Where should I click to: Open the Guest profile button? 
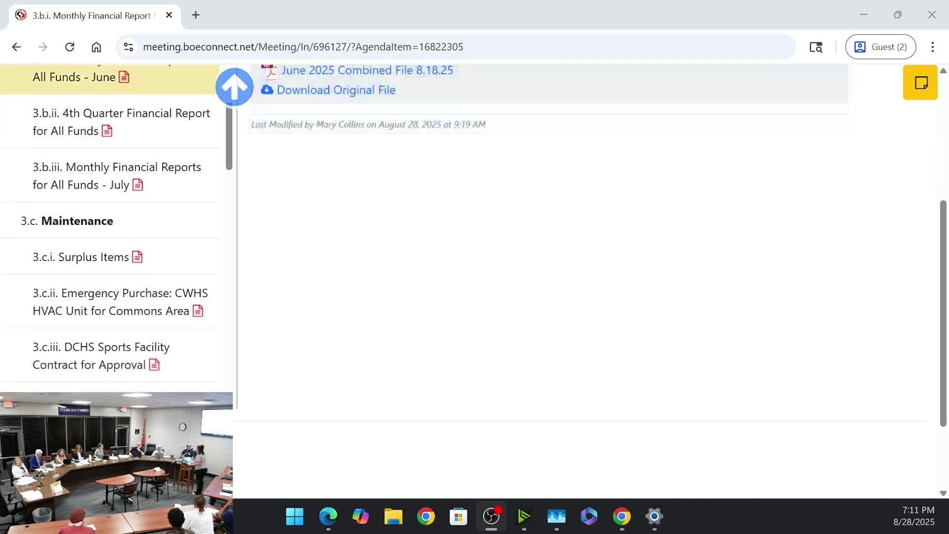pyautogui.click(x=880, y=47)
